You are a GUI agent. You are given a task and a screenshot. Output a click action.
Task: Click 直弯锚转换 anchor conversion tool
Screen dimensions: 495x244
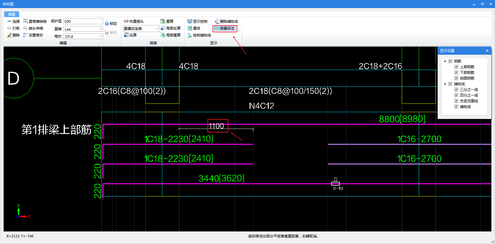(x=35, y=22)
